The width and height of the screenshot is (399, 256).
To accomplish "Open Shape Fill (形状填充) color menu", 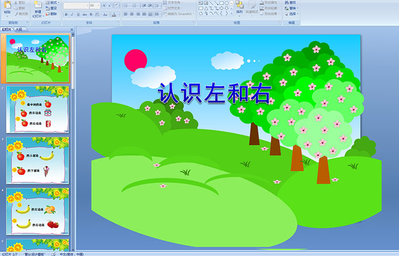I will 270,2.
